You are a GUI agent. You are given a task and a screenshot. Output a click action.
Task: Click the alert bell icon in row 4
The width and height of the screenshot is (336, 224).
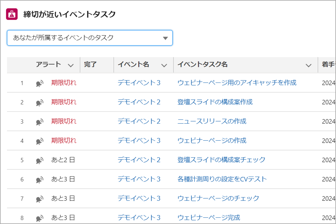click(x=39, y=141)
